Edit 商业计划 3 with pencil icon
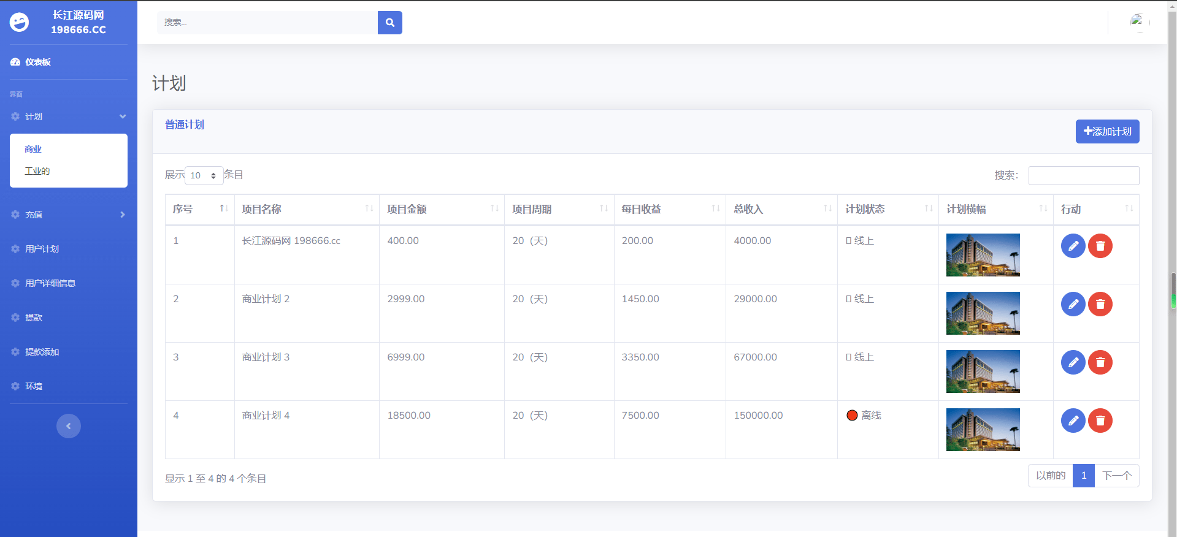The height and width of the screenshot is (537, 1177). point(1073,362)
